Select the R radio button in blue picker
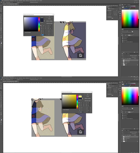 [41, 30]
